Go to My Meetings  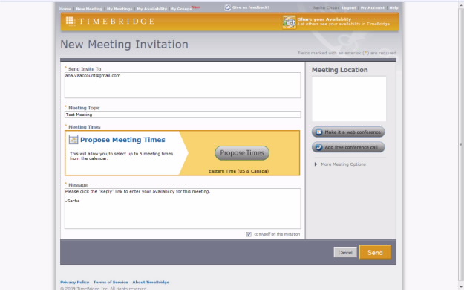tap(120, 9)
